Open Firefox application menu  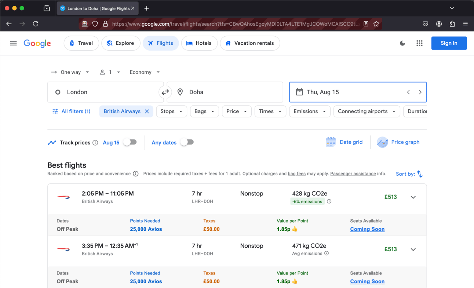[465, 24]
